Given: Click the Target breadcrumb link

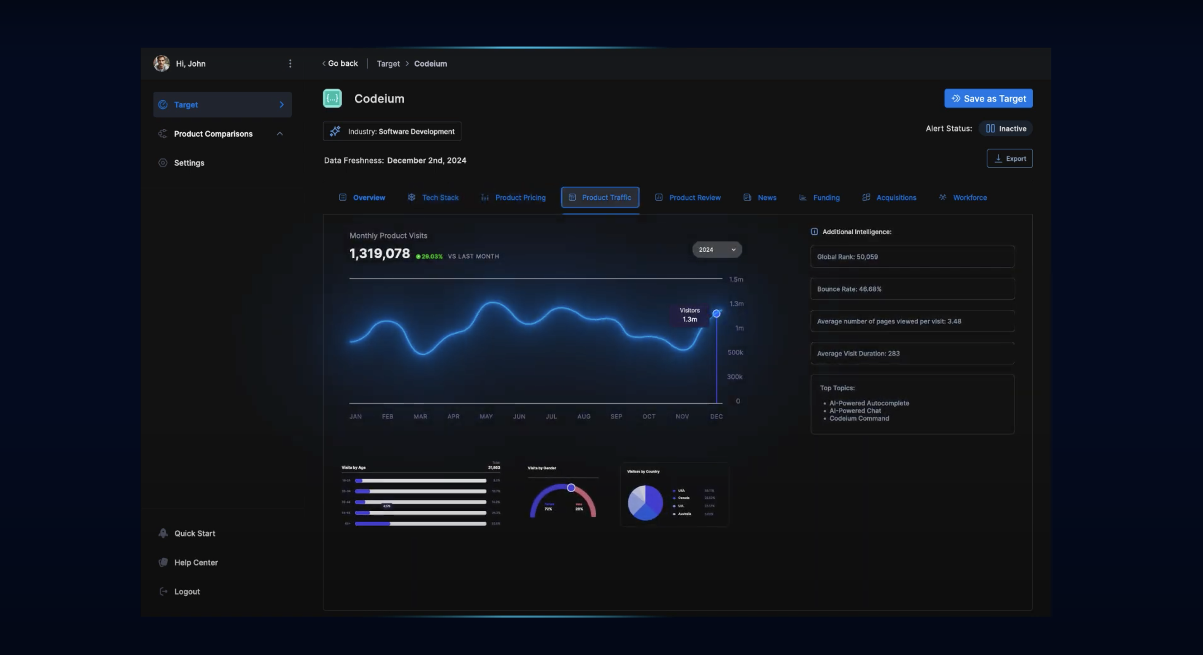Looking at the screenshot, I should point(388,63).
